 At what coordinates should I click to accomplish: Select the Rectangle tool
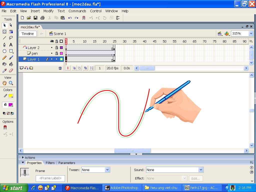coord(11,51)
